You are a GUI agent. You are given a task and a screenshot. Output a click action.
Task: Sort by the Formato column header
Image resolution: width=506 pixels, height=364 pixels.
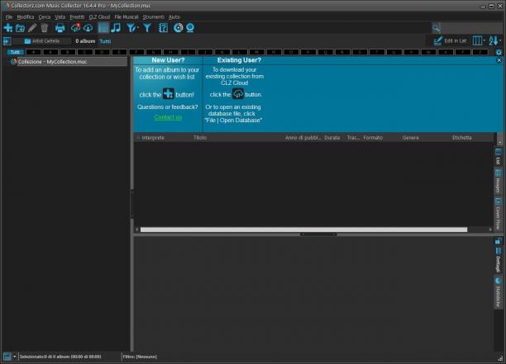coord(373,138)
